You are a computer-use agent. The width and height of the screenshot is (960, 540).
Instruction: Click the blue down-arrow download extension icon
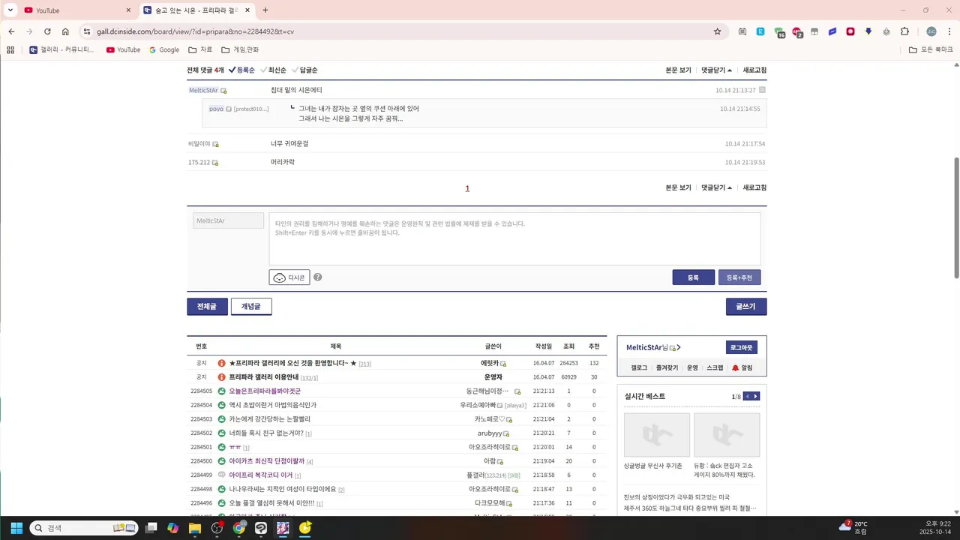tap(868, 31)
